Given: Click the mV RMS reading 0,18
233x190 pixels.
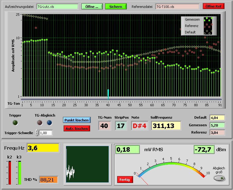Looking at the screenshot, I should pos(127,149).
